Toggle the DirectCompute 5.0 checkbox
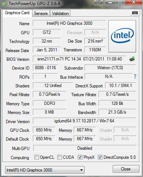Screen dimensions: 143x177 [x=100, y=157]
